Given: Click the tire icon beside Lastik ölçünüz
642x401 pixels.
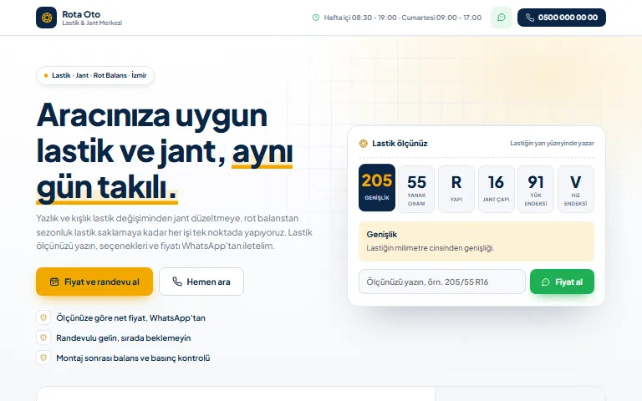Looking at the screenshot, I should (363, 143).
